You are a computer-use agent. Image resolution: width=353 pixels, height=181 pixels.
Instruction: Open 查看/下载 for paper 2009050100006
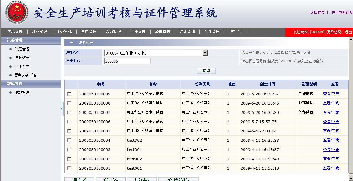(x=331, y=122)
